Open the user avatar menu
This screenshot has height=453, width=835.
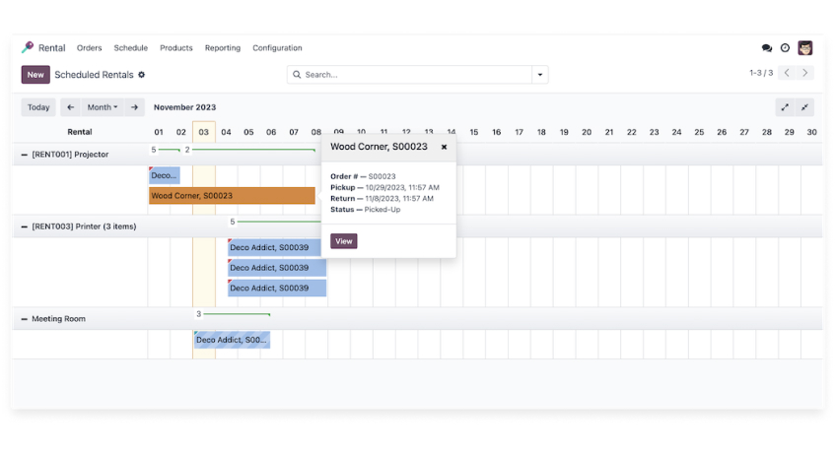804,48
